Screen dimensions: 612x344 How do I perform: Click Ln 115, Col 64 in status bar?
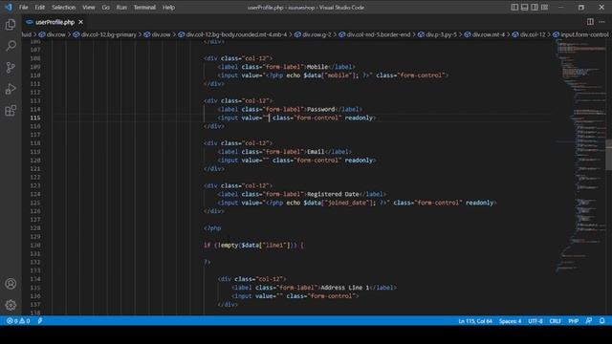pyautogui.click(x=475, y=321)
